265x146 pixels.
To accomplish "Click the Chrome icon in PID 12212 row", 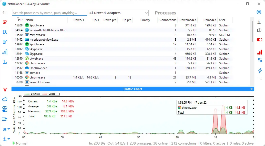I will pyautogui.click(x=27, y=63).
